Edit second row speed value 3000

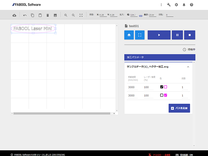133,95
